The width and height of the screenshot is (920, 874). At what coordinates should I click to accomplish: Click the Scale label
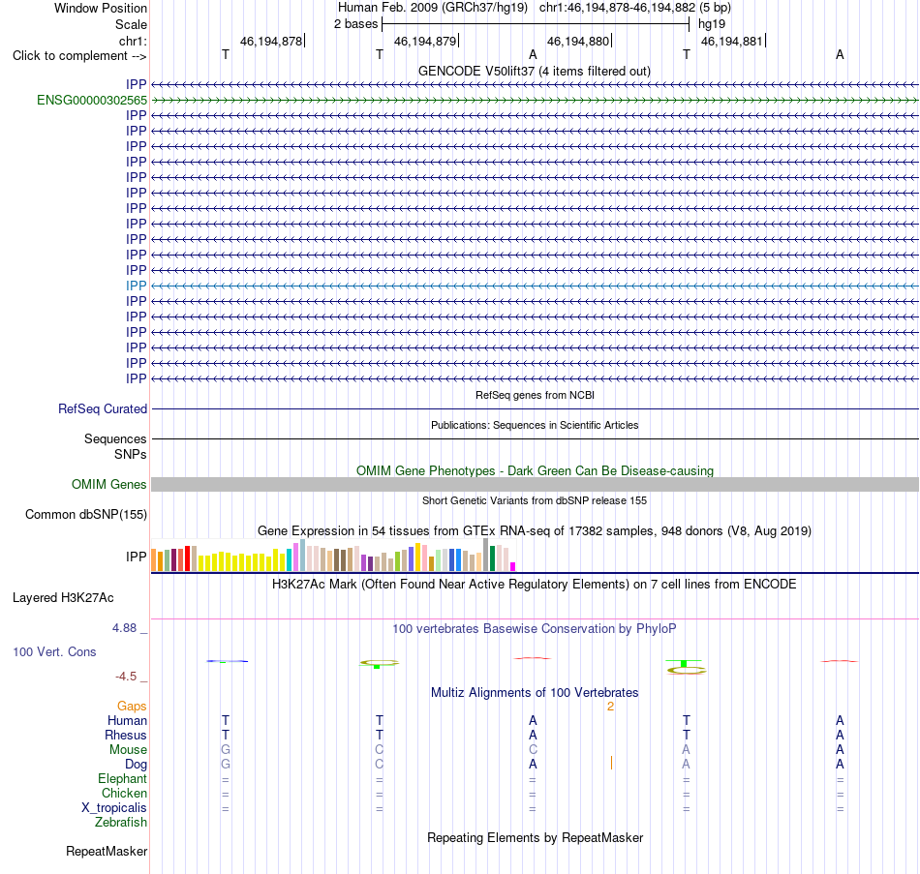coord(131,24)
